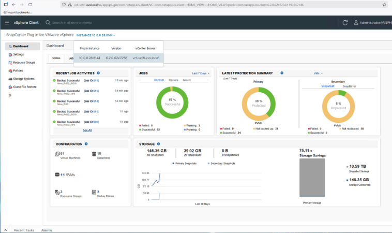Viewport: 392px width, 233px height.
Task: Click the vSphere refresh icon
Action: (x=345, y=23)
